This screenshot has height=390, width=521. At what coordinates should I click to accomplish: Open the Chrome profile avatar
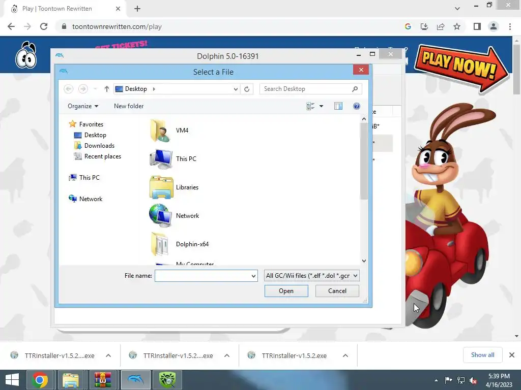click(x=494, y=26)
